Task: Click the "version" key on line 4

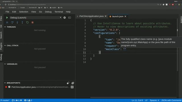Action: click(100, 30)
